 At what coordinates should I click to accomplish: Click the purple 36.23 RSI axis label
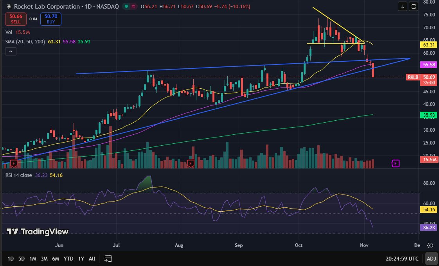pyautogui.click(x=428, y=227)
